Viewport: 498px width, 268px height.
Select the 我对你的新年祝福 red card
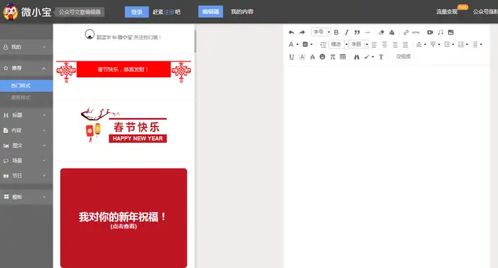124,218
